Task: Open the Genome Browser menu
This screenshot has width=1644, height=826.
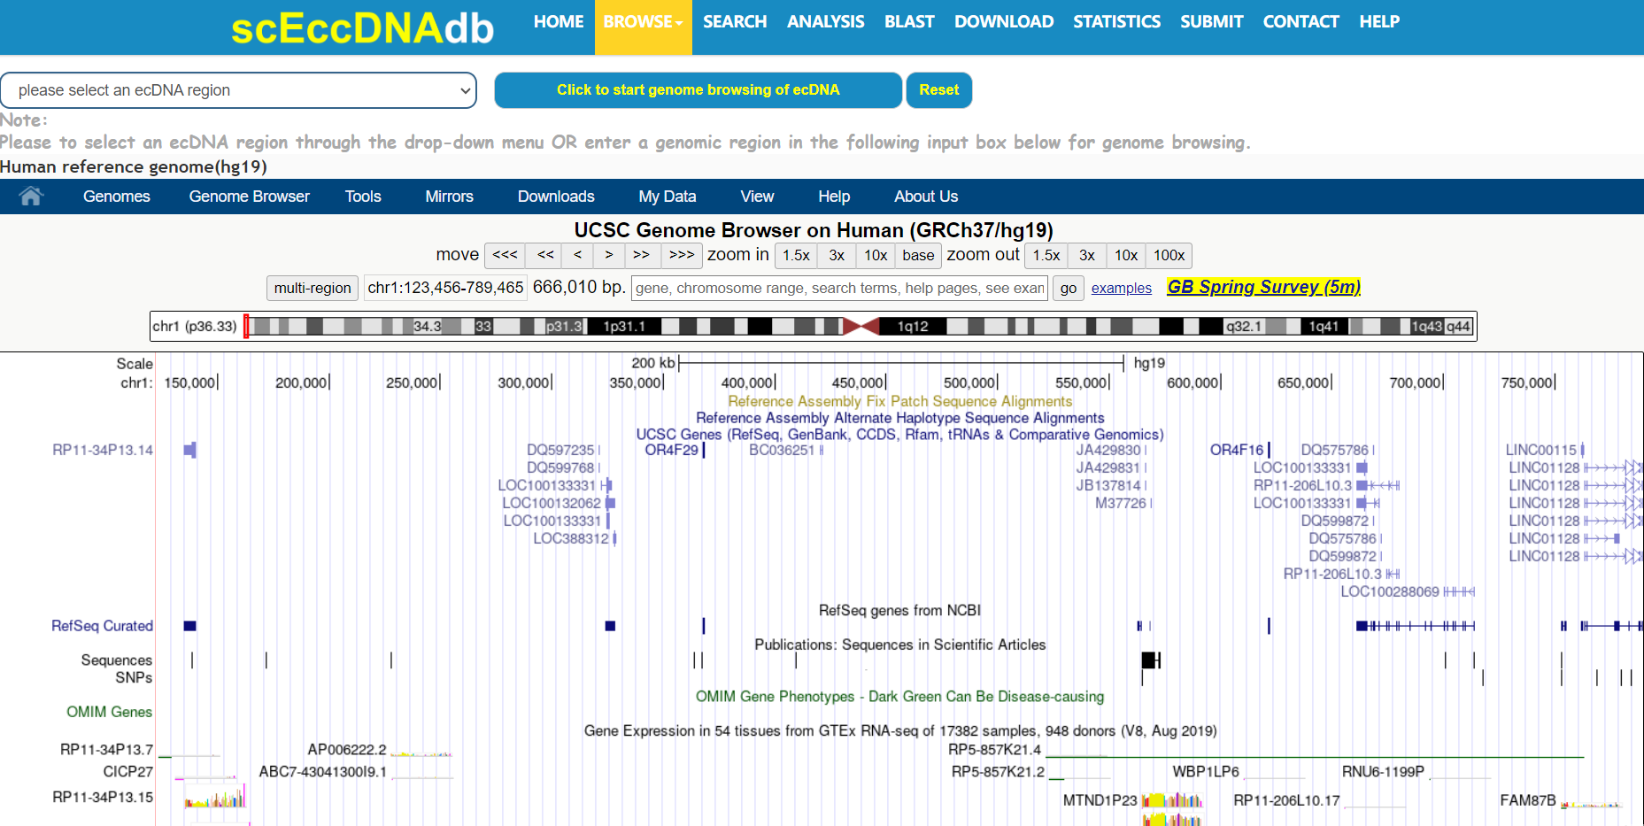Action: [x=250, y=197]
